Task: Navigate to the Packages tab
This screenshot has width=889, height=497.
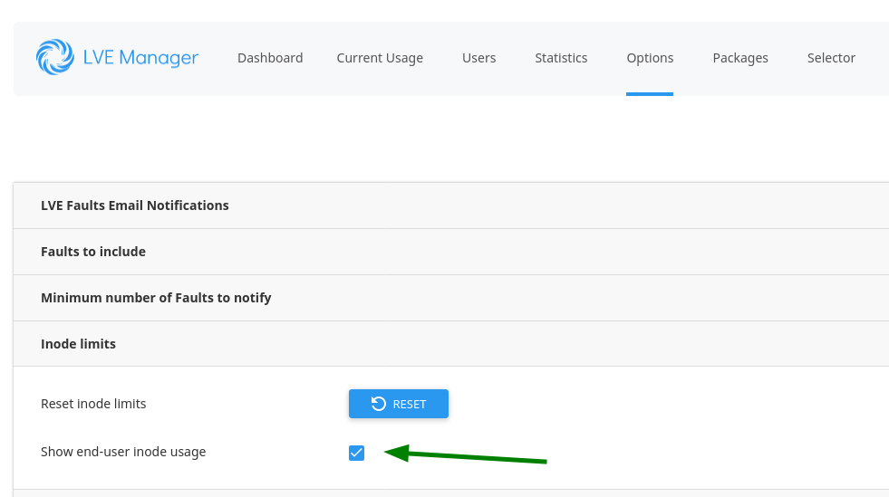Action: point(739,58)
